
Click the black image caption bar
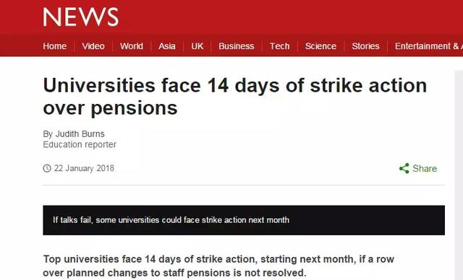tap(244, 220)
